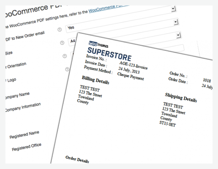Screen dimensions: 218x169
Task: Click 'TEST TEST' under Billing Details
Action: (x=90, y=88)
